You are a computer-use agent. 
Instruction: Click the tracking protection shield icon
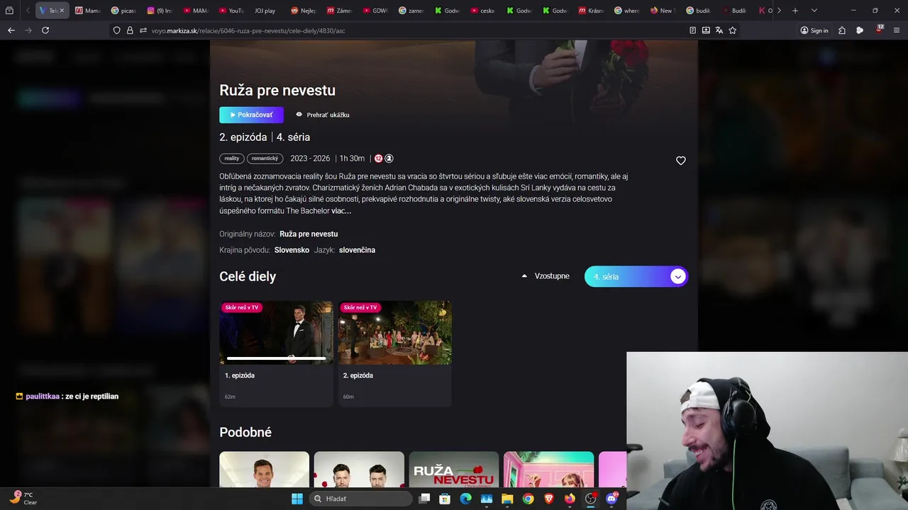[x=117, y=30]
